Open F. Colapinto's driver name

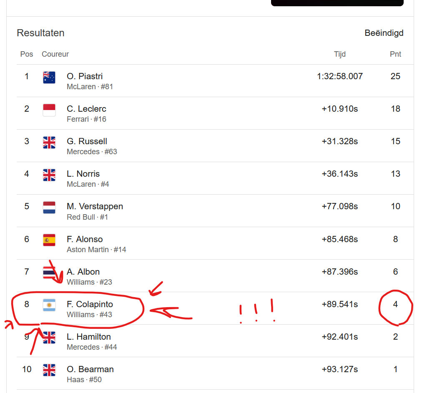(x=90, y=304)
